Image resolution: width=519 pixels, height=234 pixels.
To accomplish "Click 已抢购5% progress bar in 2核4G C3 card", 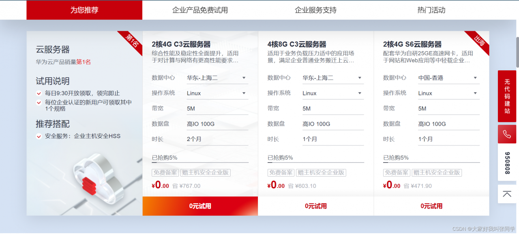I will coord(200,162).
